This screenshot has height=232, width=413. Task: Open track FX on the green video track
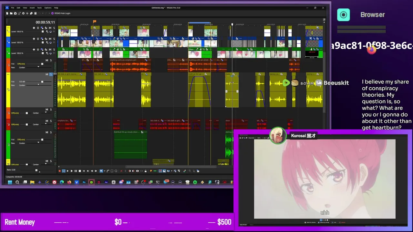pos(46,50)
